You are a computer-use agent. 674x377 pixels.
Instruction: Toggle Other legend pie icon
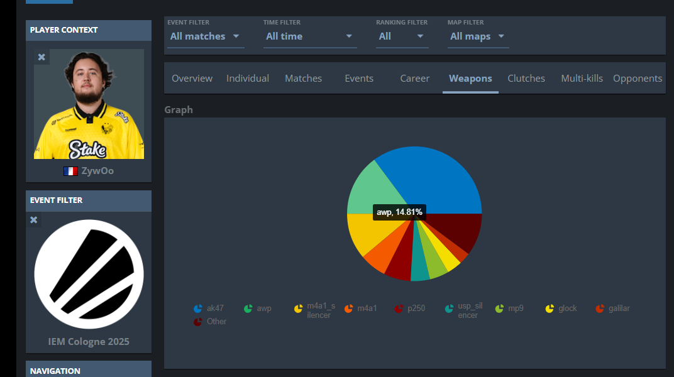[x=197, y=322]
